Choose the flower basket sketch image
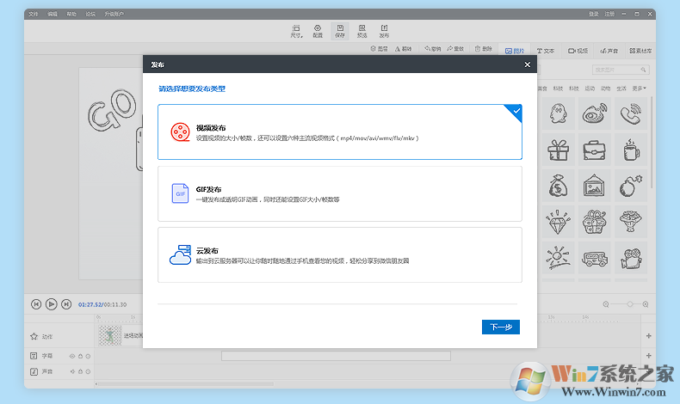This screenshot has width=680, height=404. (x=594, y=222)
